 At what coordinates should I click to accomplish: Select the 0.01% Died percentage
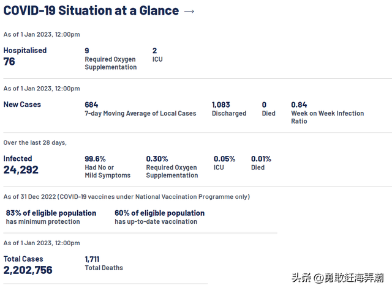click(262, 158)
